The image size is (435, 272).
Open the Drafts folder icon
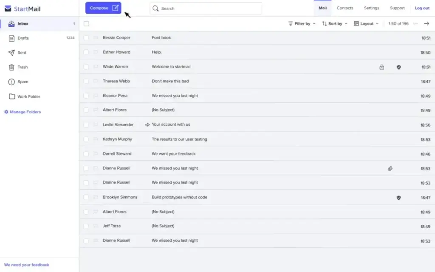pyautogui.click(x=11, y=38)
